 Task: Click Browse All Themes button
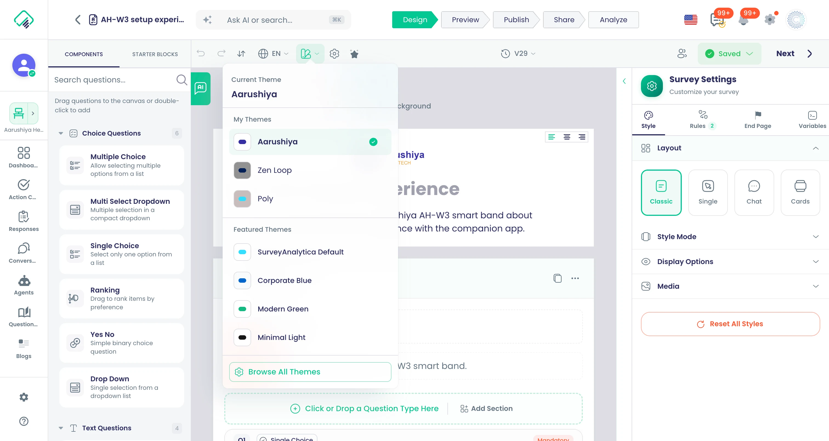tap(310, 371)
